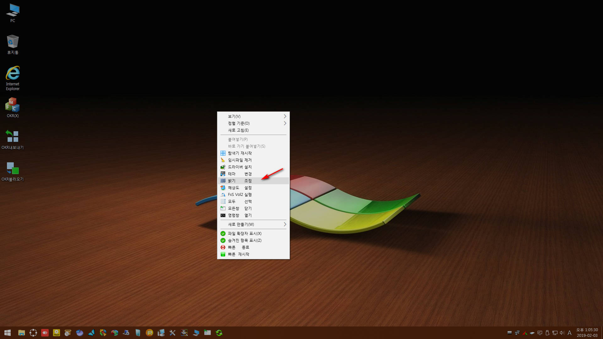Open the blue pie-chart disk taskbar icon
This screenshot has height=339, width=603.
pos(79,333)
